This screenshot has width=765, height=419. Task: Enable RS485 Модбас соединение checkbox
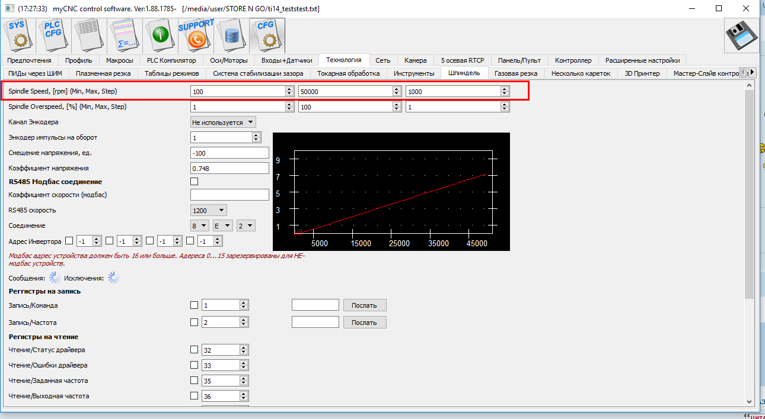pyautogui.click(x=194, y=182)
